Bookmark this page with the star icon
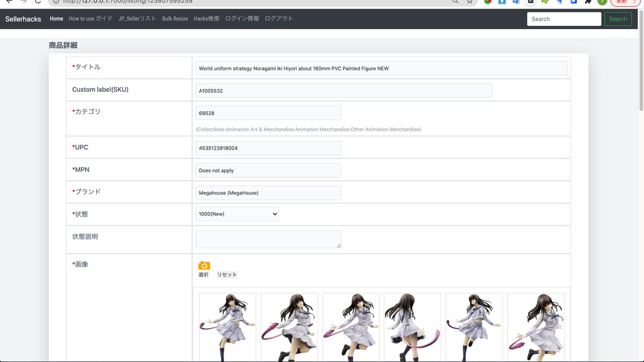 pyautogui.click(x=470, y=2)
